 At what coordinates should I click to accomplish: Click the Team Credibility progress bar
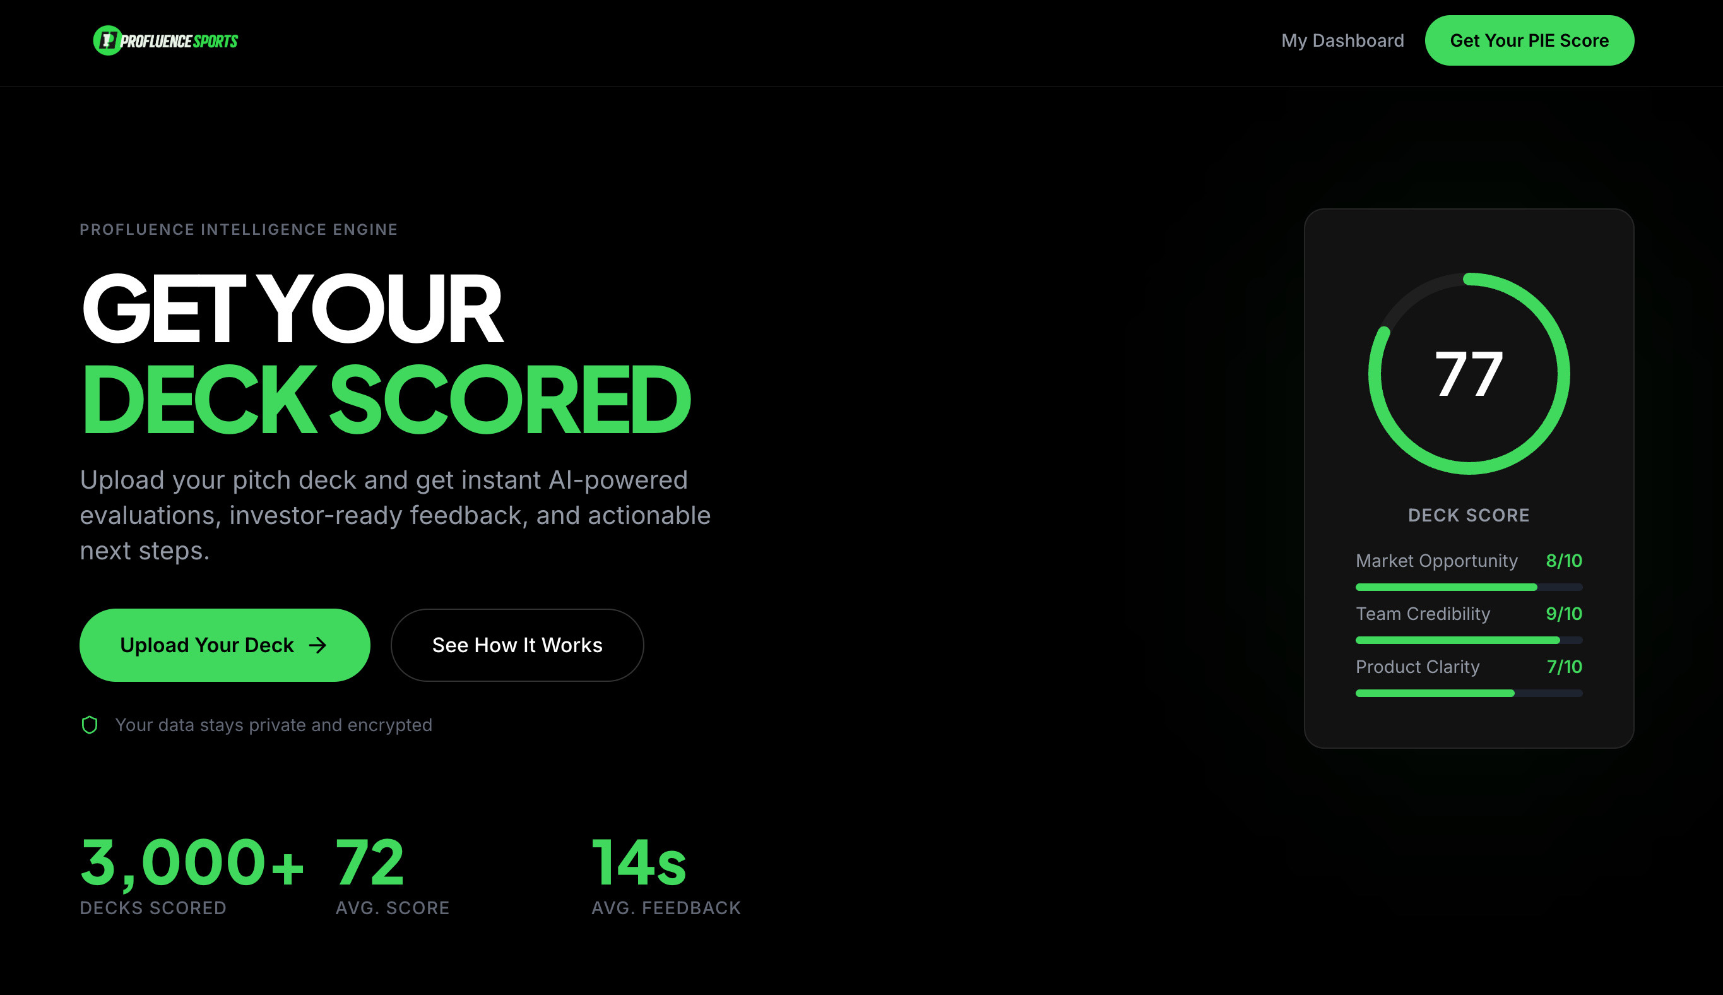click(x=1469, y=640)
